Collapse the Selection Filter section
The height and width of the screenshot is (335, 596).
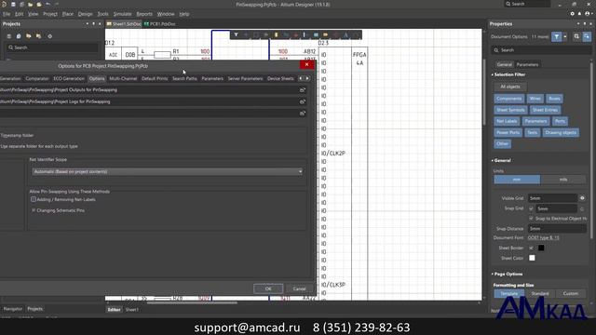pyautogui.click(x=493, y=74)
